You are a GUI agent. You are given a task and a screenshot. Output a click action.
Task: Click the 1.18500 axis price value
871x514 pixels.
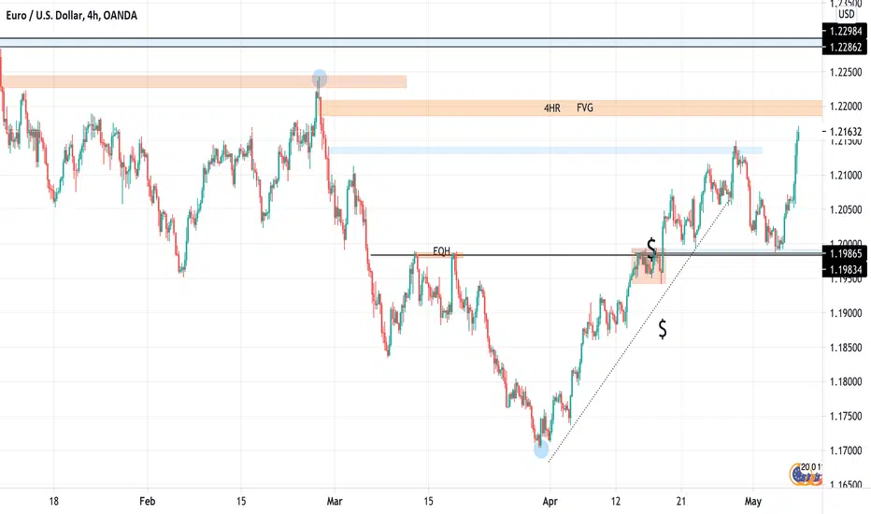tap(846, 348)
